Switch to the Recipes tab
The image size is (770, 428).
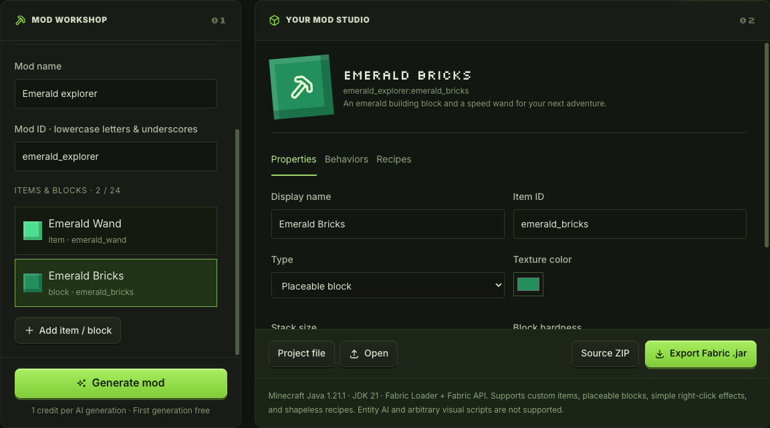tap(394, 160)
